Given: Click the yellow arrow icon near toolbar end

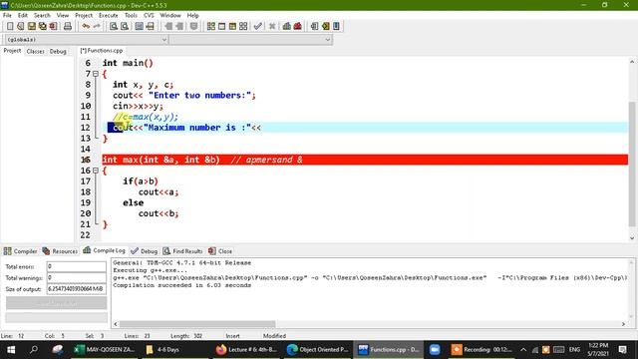Looking at the screenshot, I should tap(326, 26).
